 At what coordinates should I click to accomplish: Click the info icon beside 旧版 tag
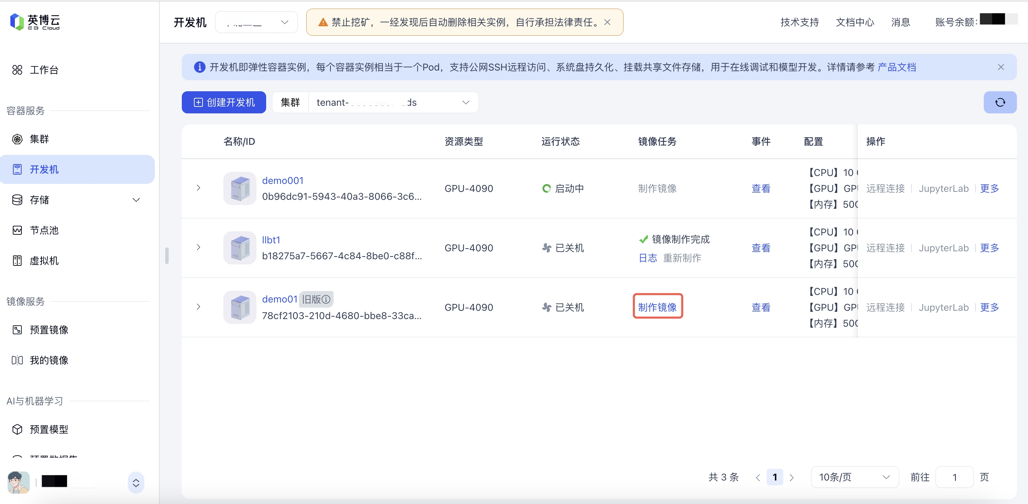(326, 299)
